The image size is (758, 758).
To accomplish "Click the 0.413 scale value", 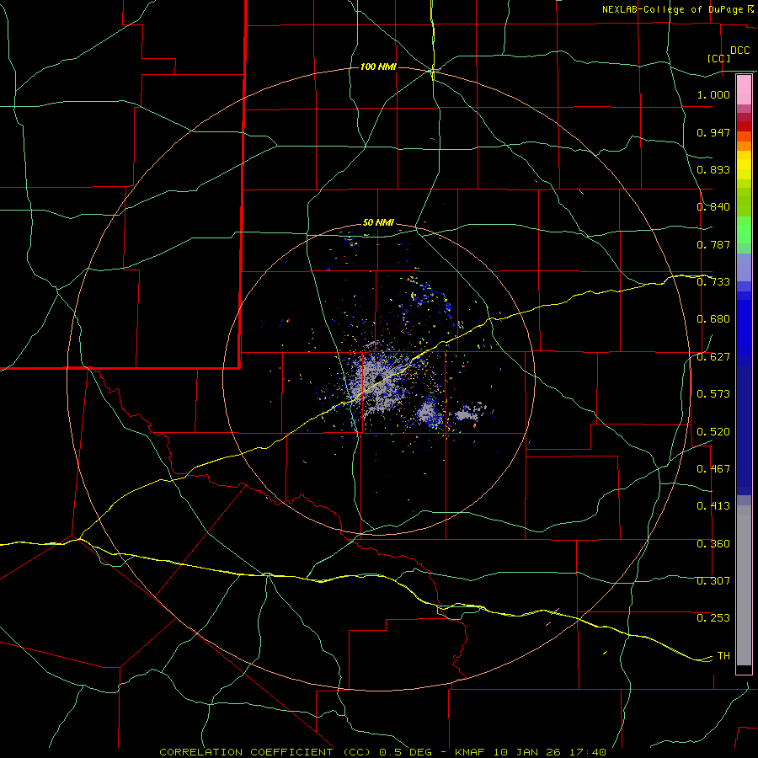I will (x=713, y=506).
